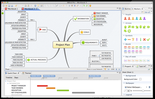Image resolution: width=155 pixels, height=99 pixels.
Task: Select the green right arrow marker
Action: [133, 27]
